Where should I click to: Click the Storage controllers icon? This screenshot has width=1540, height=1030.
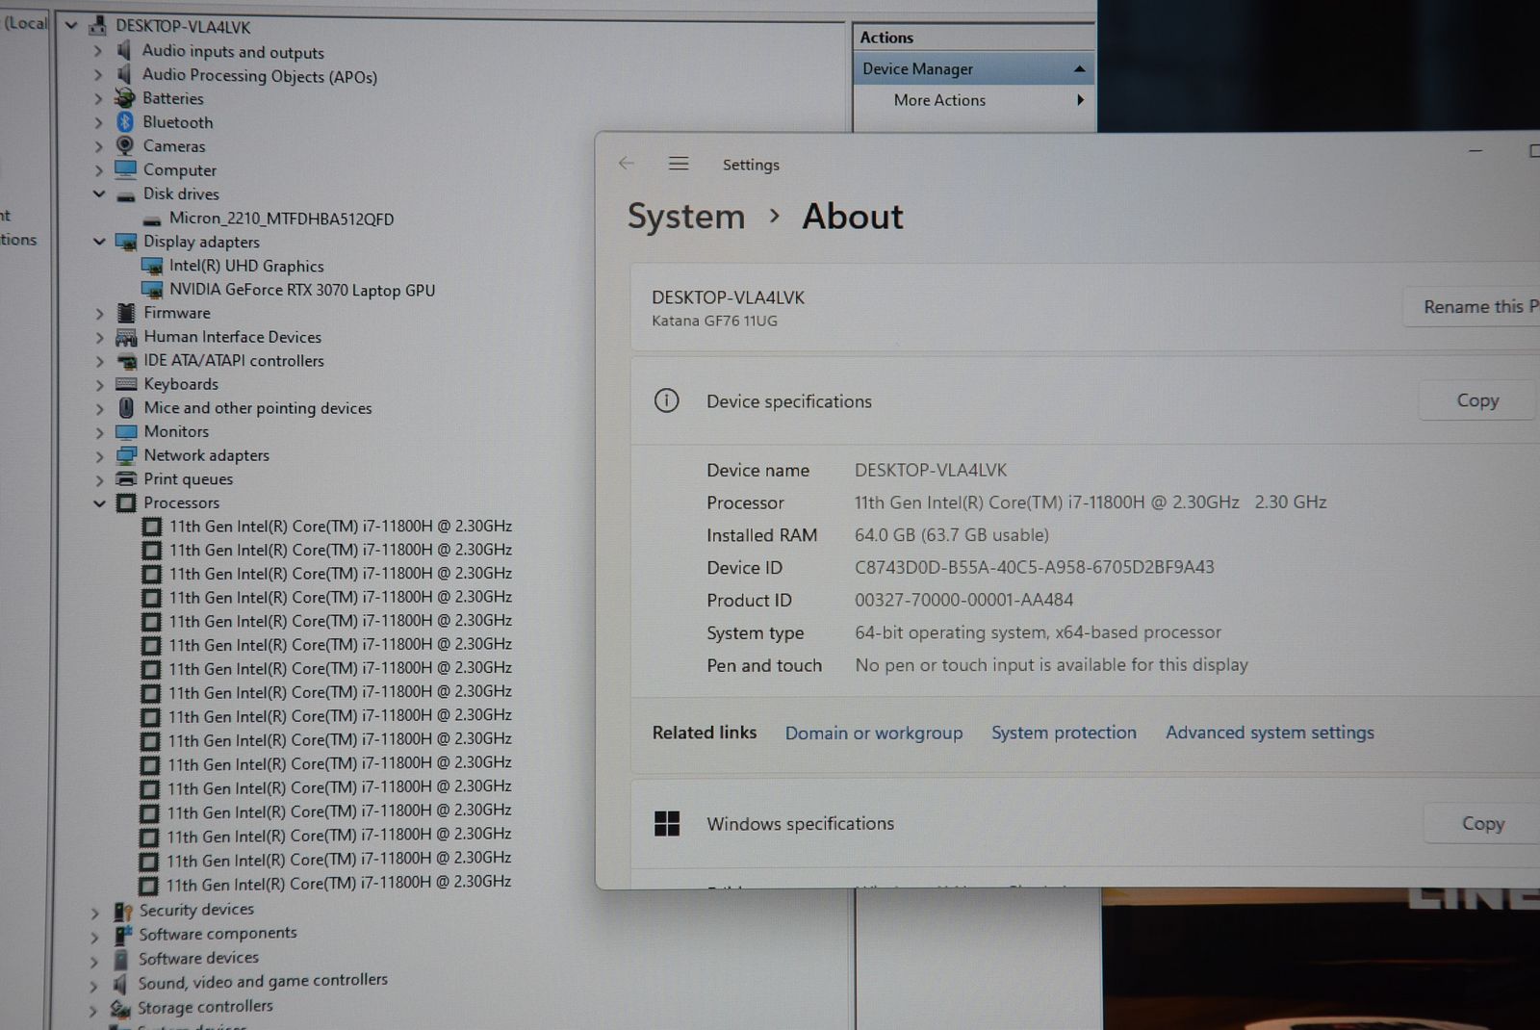pyautogui.click(x=120, y=1009)
